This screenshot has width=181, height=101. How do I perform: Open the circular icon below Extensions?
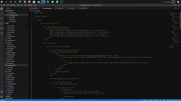2,33
